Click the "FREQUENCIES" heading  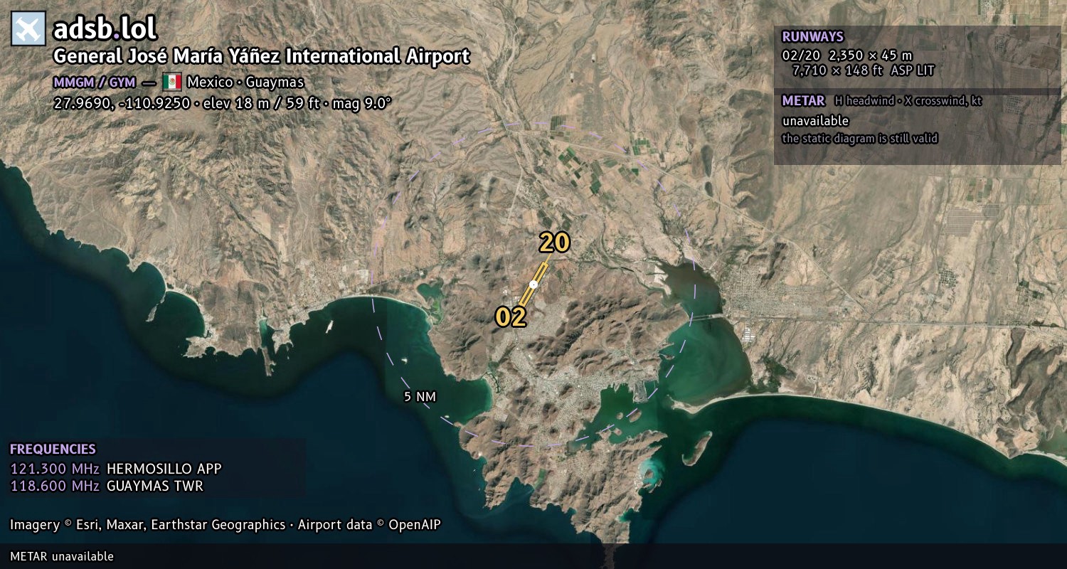click(53, 450)
